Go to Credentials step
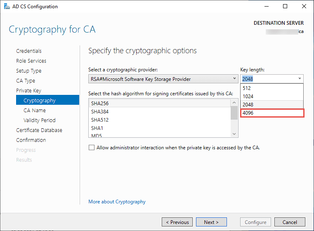The image size is (314, 231). pos(29,51)
